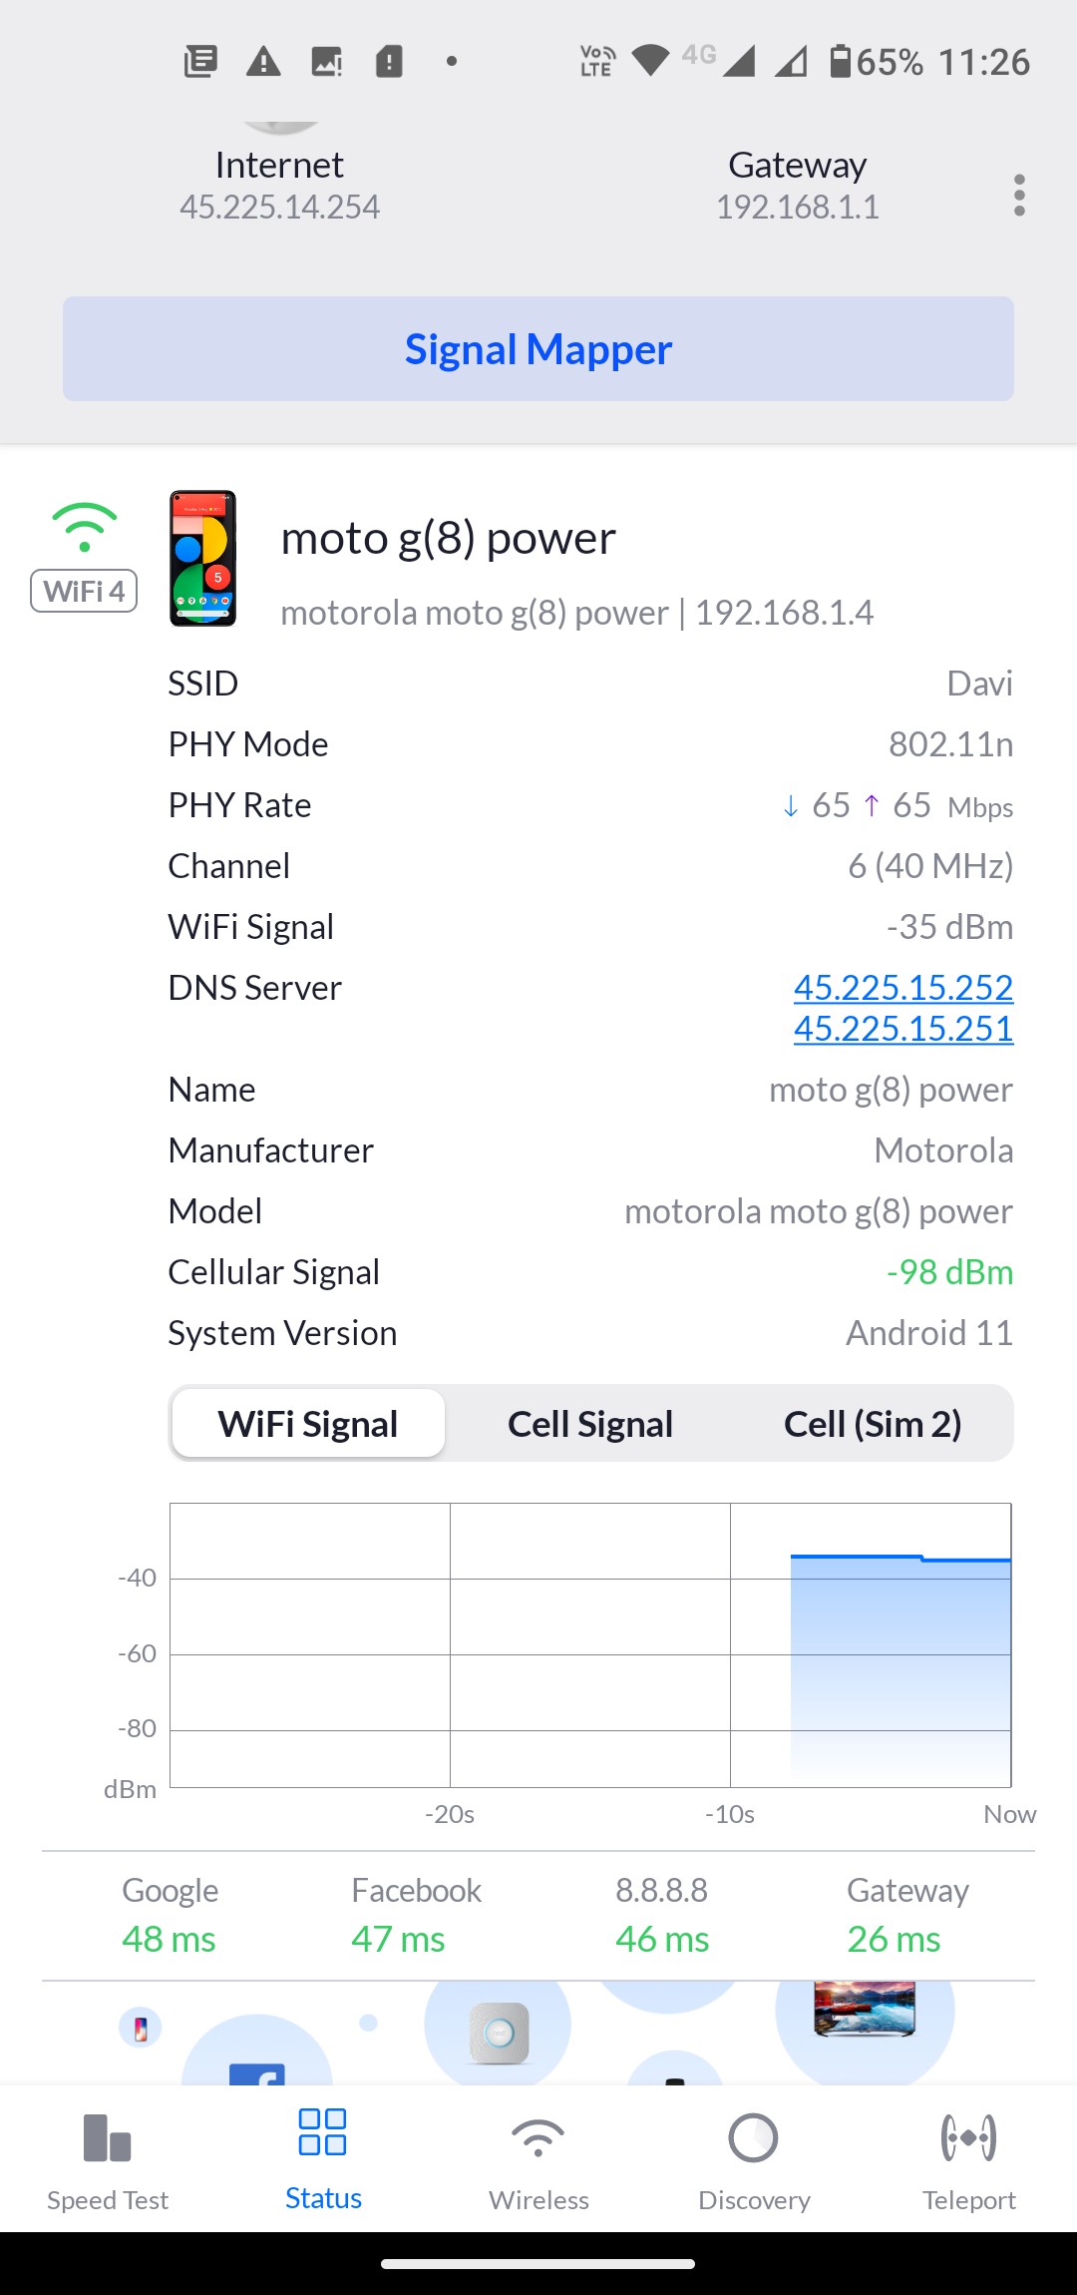This screenshot has height=2295, width=1077.
Task: Open the three-dot overflow menu
Action: click(x=1018, y=196)
